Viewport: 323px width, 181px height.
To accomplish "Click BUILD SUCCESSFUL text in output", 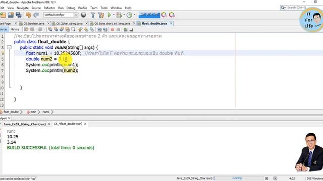I will coord(27,148).
